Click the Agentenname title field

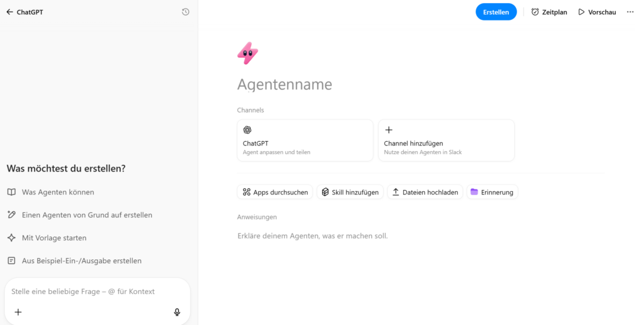coord(285,85)
